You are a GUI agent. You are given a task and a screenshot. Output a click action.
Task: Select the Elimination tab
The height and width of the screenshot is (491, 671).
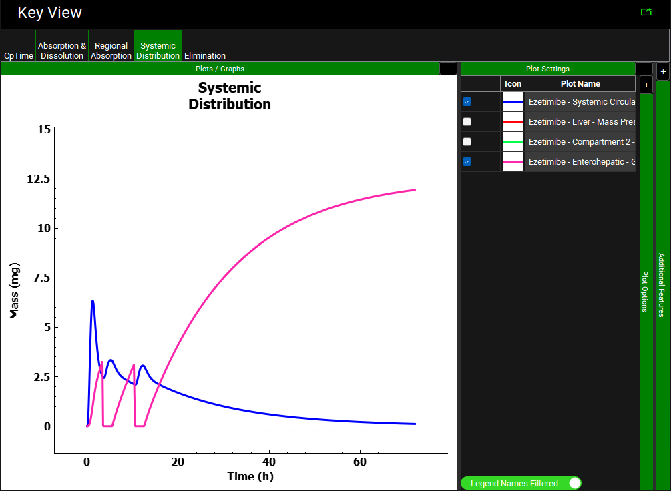point(205,56)
